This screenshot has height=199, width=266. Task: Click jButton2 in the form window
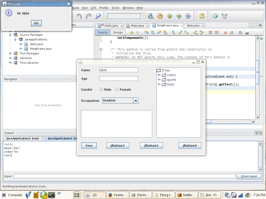[x=118, y=146]
